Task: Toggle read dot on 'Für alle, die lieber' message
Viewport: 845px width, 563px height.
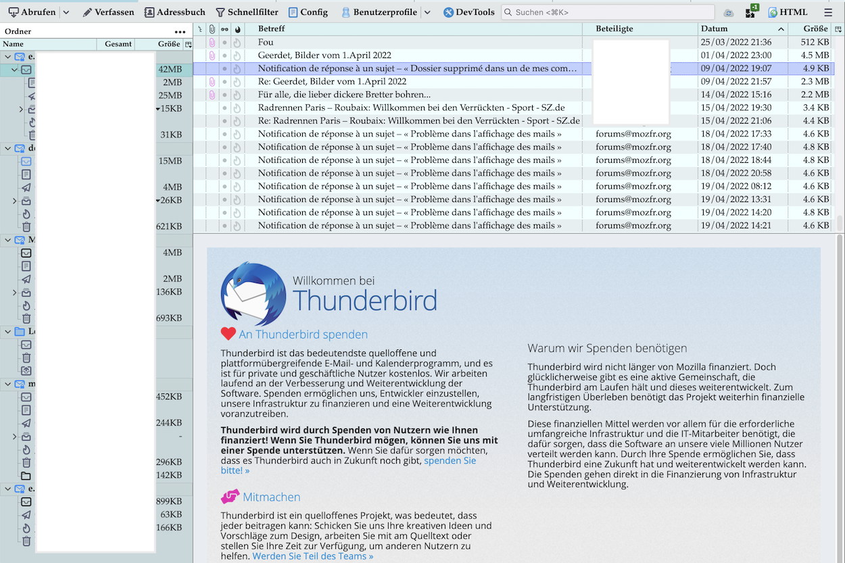Action: pos(224,95)
